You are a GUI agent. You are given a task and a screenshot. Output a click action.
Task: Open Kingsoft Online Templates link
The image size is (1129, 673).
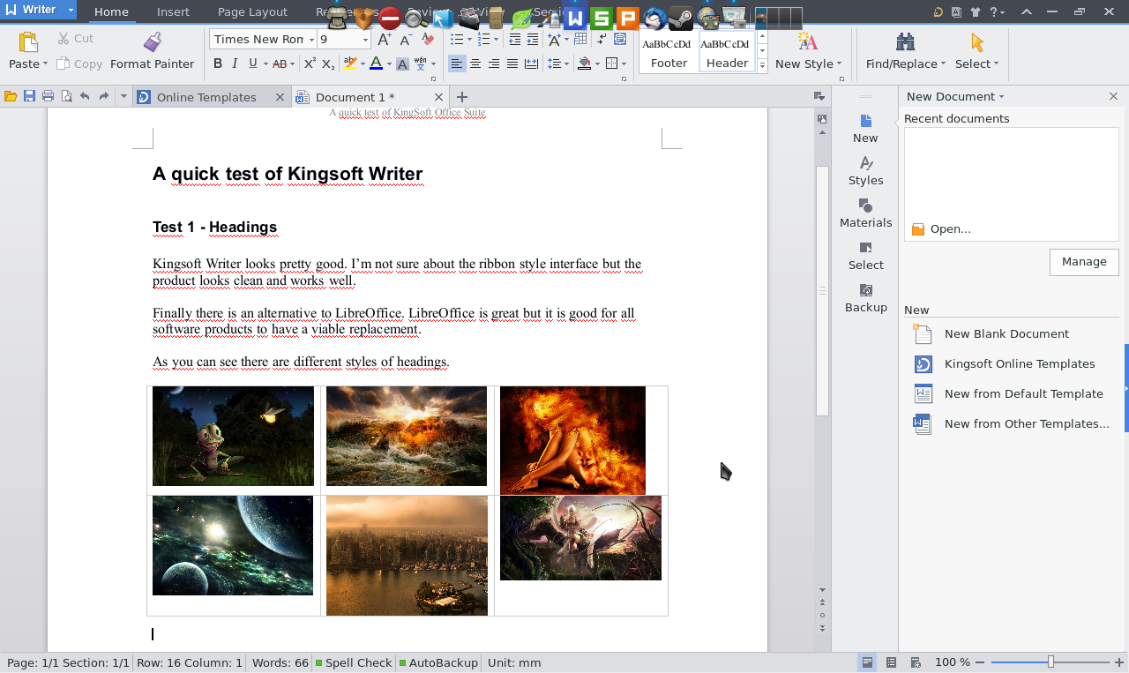tap(1020, 363)
